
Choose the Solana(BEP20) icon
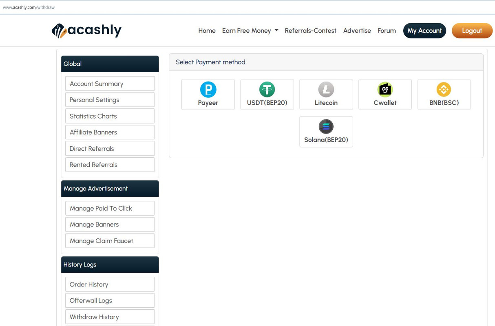[326, 127]
